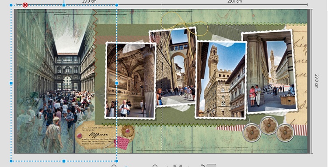The width and height of the screenshot is (328, 167).
Task: Select the large Uffizi courtyard crowd photo
Action: click(56, 81)
